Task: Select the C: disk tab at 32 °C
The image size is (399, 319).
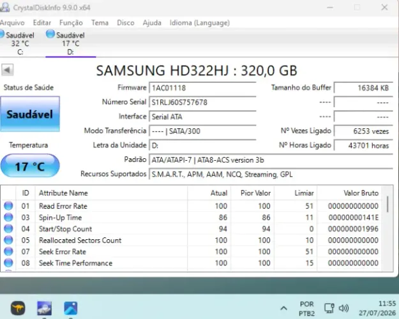Action: (x=20, y=43)
